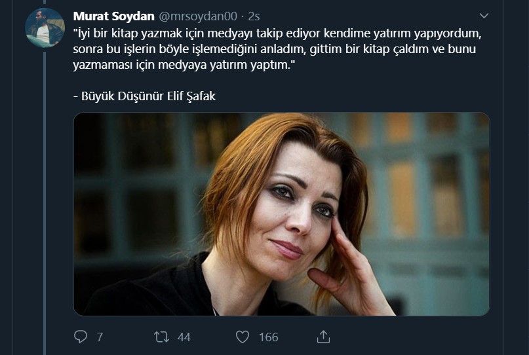Click the woman's face in the photo
529x355 pixels.
click(297, 209)
